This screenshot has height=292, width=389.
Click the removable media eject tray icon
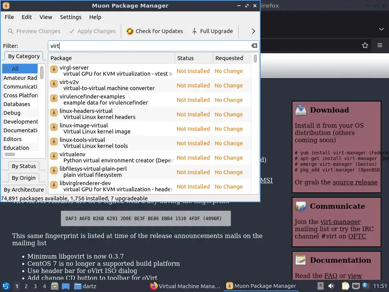pyautogui.click(x=321, y=286)
